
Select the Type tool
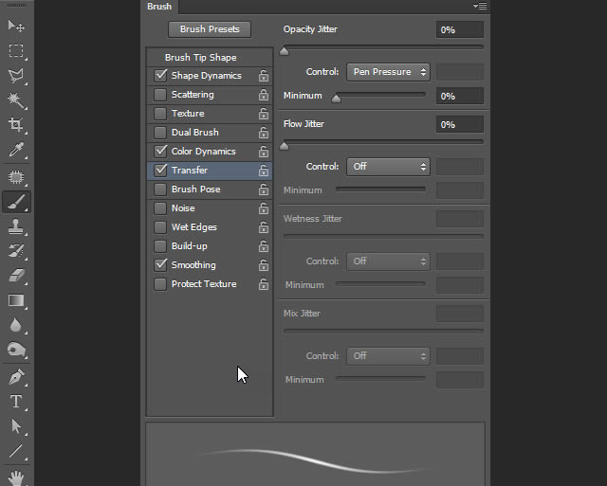coord(16,402)
